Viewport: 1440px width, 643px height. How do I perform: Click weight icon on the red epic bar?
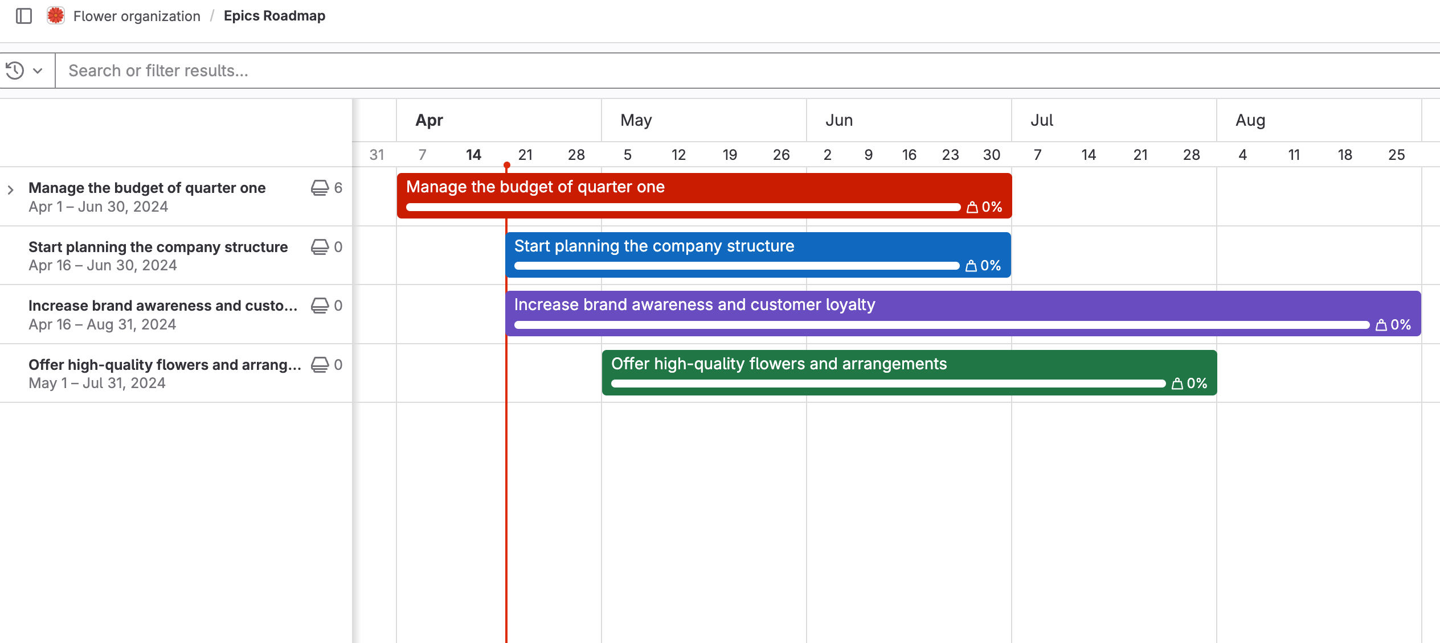[972, 207]
